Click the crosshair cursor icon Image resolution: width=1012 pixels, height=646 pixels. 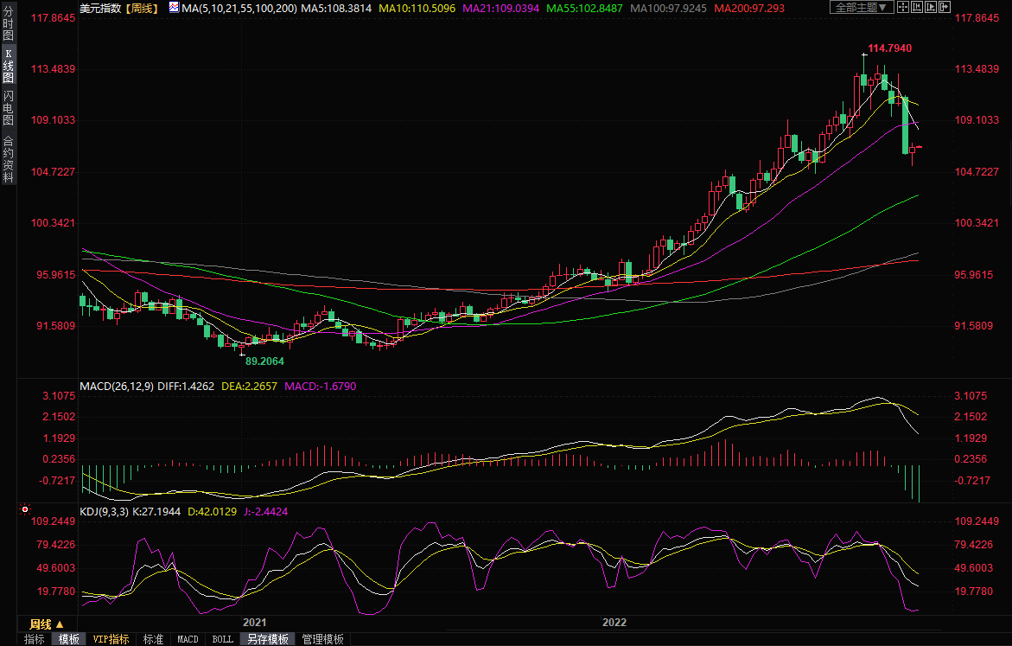click(x=903, y=8)
